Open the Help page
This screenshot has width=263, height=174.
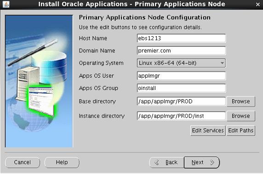tap(62, 162)
